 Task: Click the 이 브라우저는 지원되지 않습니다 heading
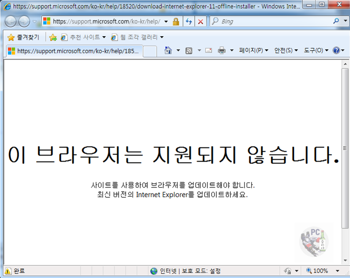coord(174,155)
